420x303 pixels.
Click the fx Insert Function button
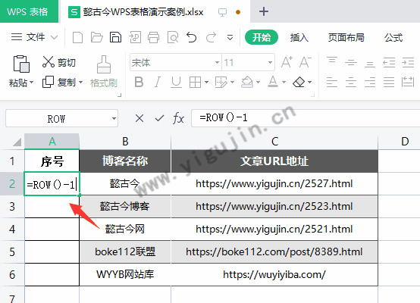pos(179,118)
